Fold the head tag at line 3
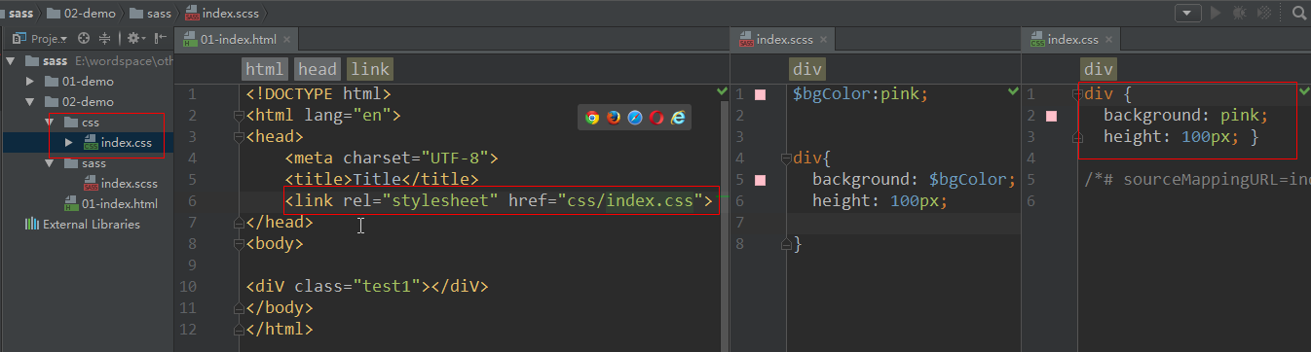1311x352 pixels. (x=240, y=137)
